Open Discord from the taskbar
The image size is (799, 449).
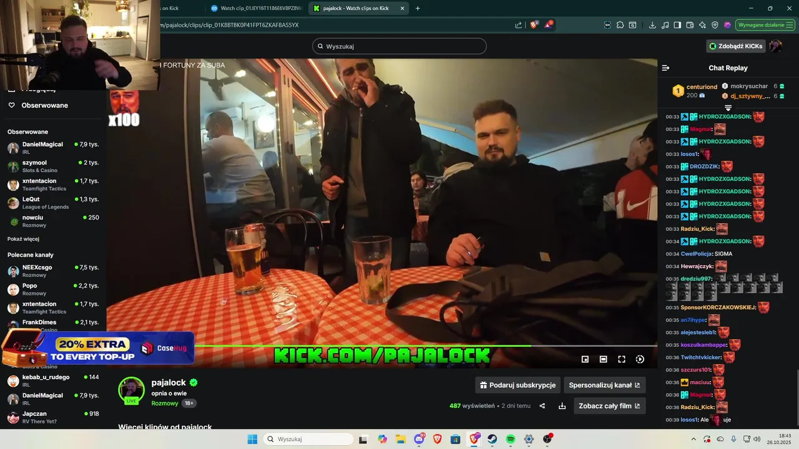pos(419,439)
